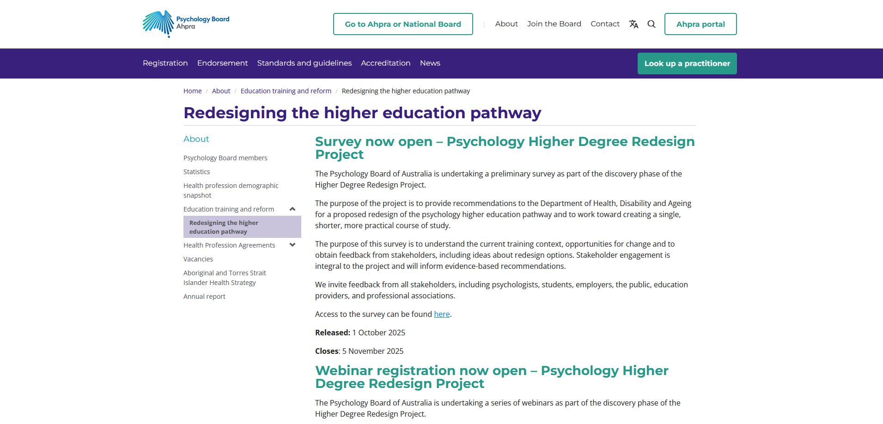Open the language translation icon
The image size is (883, 424).
[x=633, y=24]
